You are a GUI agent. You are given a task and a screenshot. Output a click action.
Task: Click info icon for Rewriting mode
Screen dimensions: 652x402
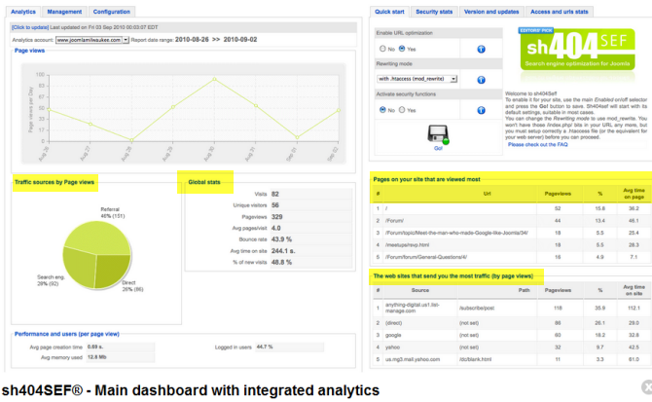(x=481, y=80)
